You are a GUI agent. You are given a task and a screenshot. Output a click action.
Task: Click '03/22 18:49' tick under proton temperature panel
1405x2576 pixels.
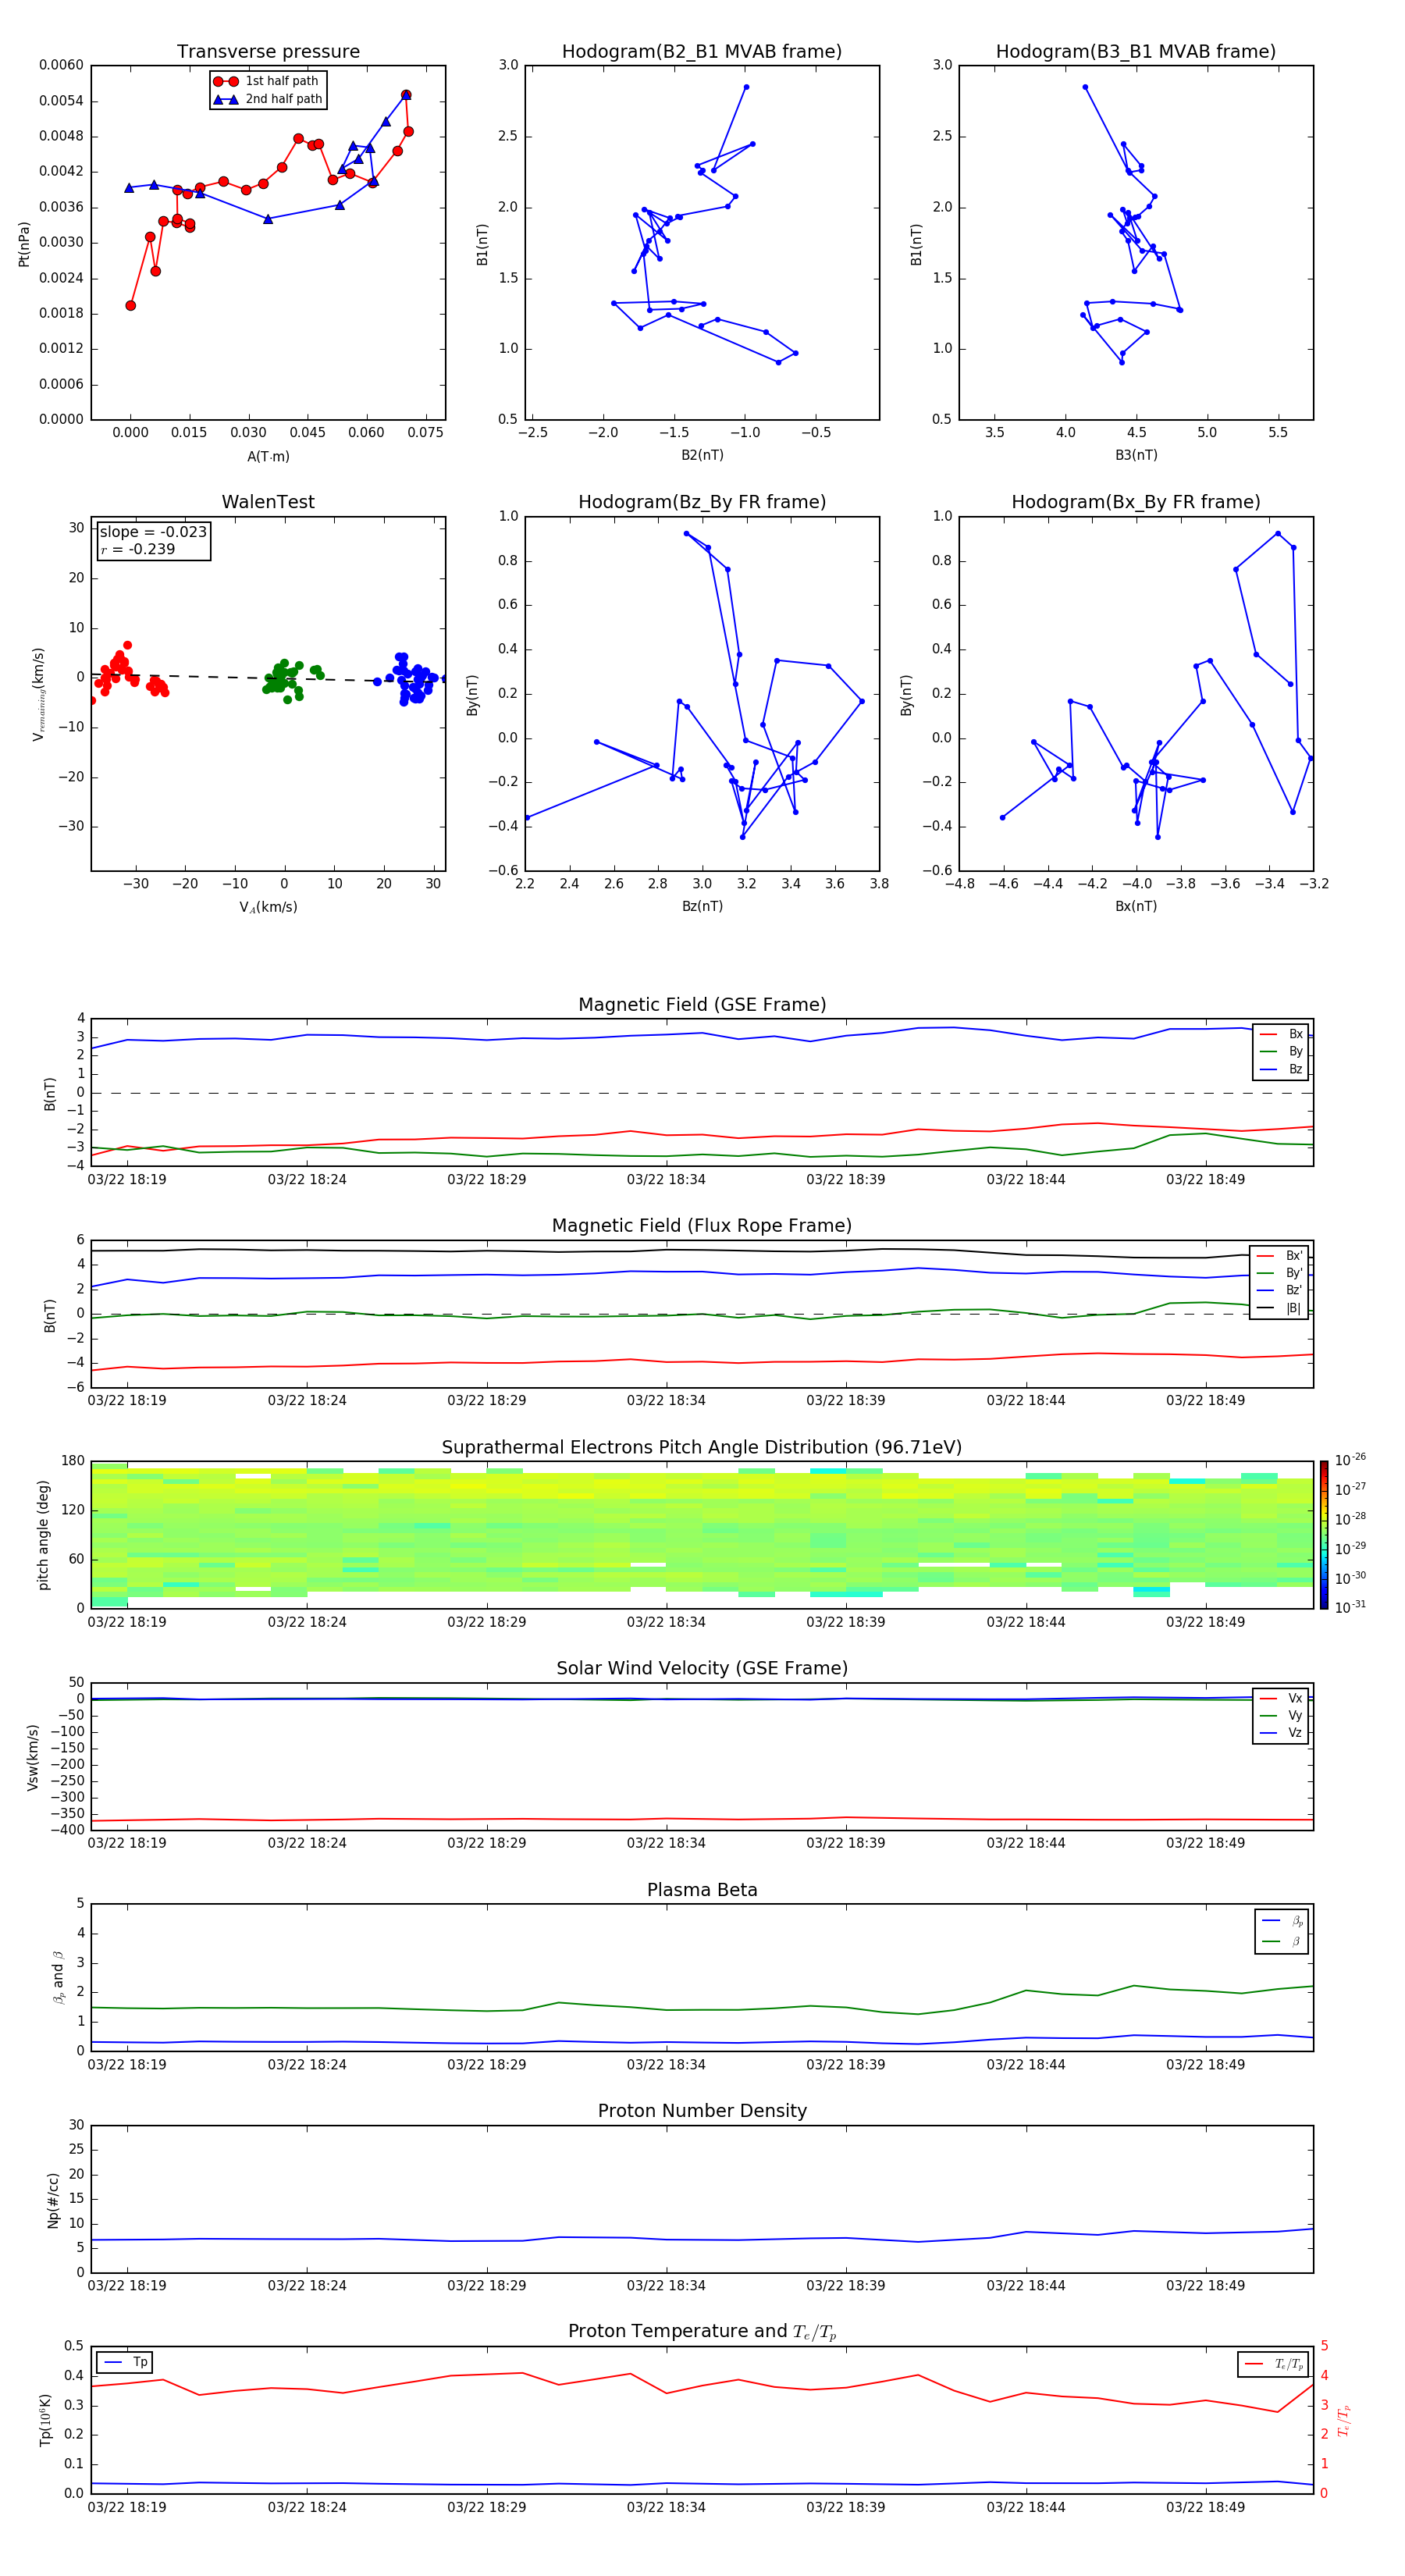(x=1206, y=2508)
